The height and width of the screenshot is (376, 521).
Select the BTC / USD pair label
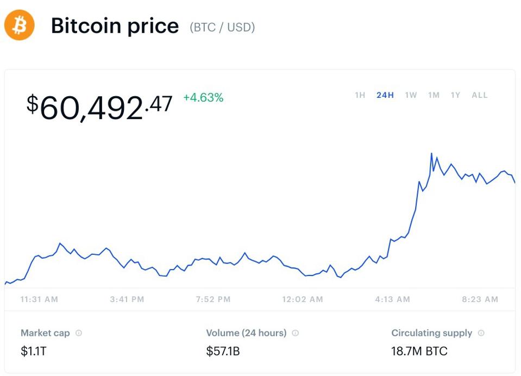(x=222, y=27)
